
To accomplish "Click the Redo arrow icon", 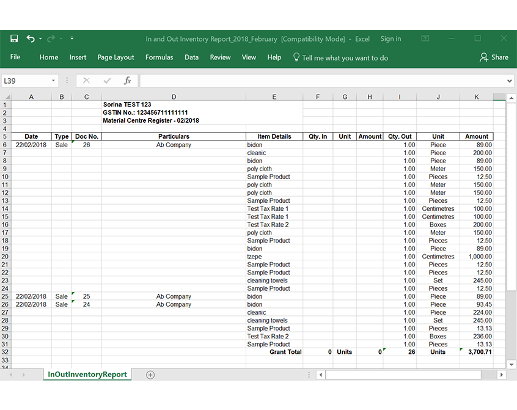I will [51, 38].
